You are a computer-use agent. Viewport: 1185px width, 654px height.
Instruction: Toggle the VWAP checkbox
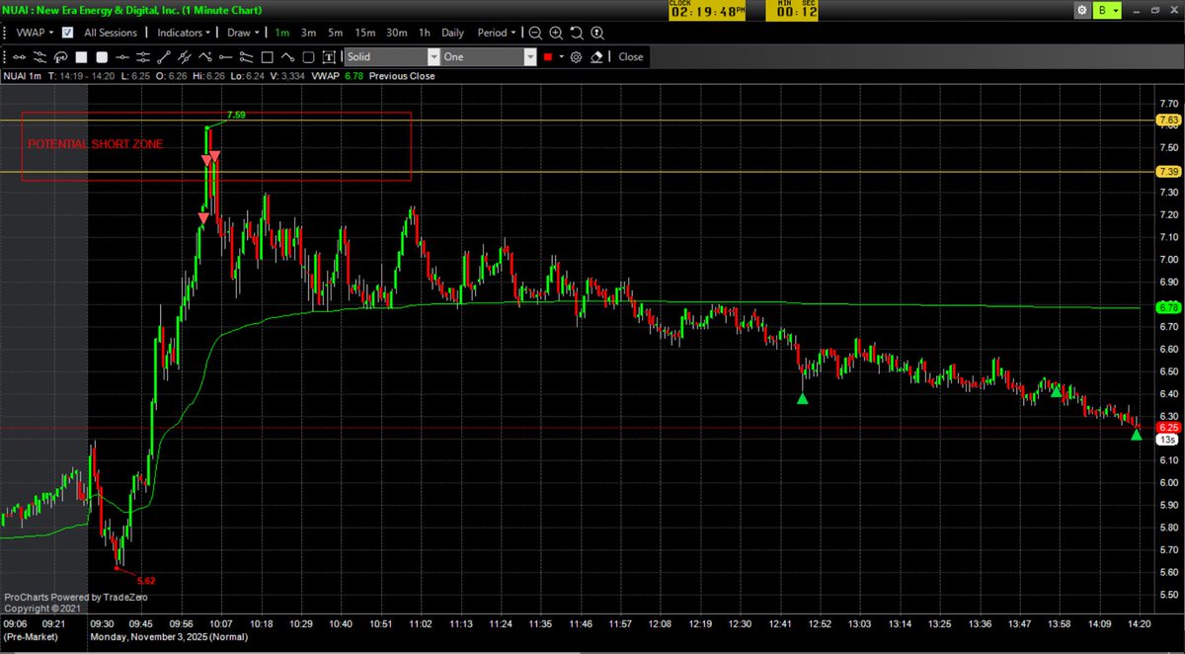[67, 32]
